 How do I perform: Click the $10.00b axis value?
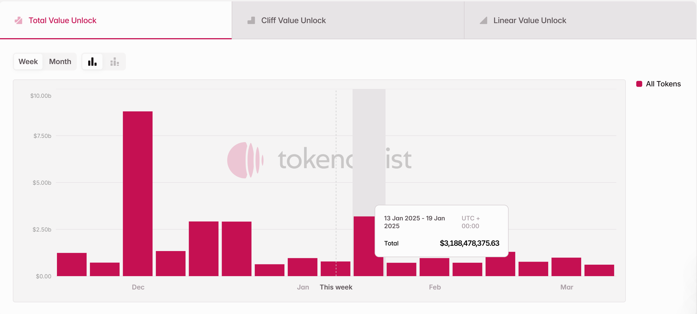pos(41,96)
